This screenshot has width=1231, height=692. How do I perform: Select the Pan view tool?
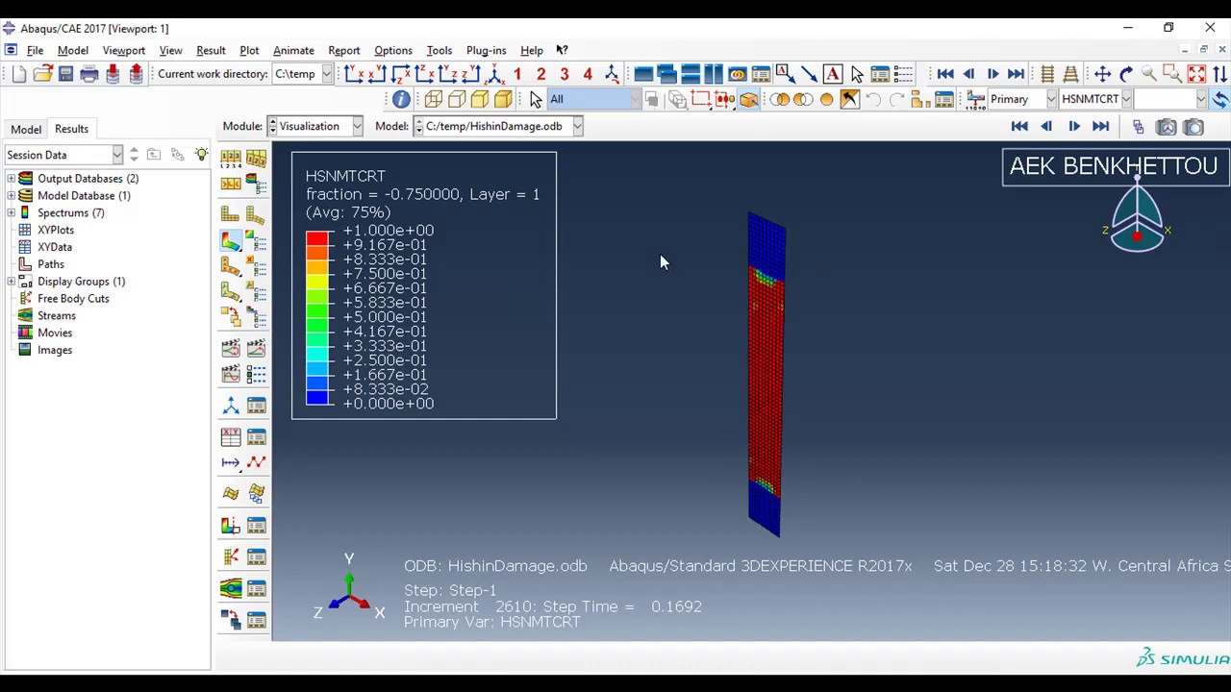[x=1102, y=74]
